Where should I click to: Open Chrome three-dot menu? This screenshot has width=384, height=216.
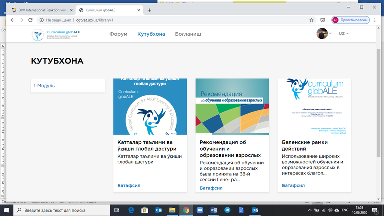pyautogui.click(x=376, y=20)
